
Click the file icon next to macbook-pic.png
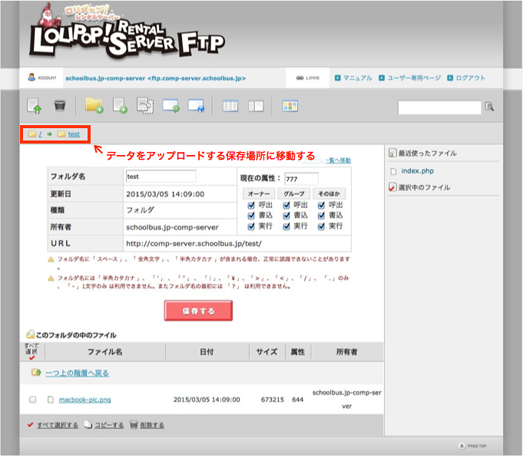pyautogui.click(x=51, y=399)
